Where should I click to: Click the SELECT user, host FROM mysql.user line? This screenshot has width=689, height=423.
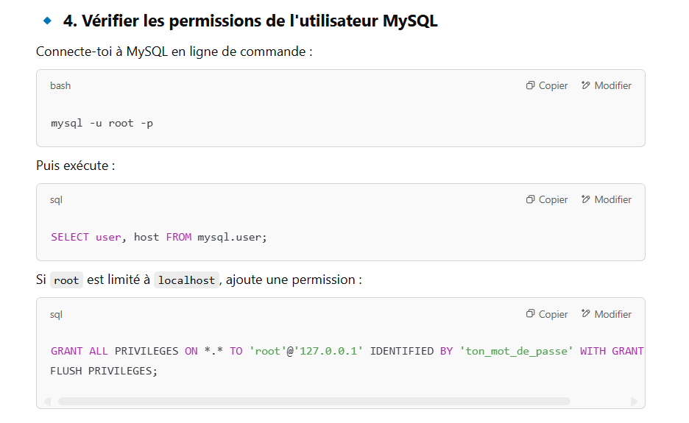(158, 237)
